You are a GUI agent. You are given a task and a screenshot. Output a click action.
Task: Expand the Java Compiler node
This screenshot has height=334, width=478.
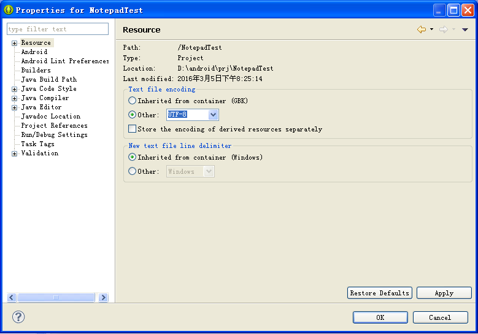(14, 98)
